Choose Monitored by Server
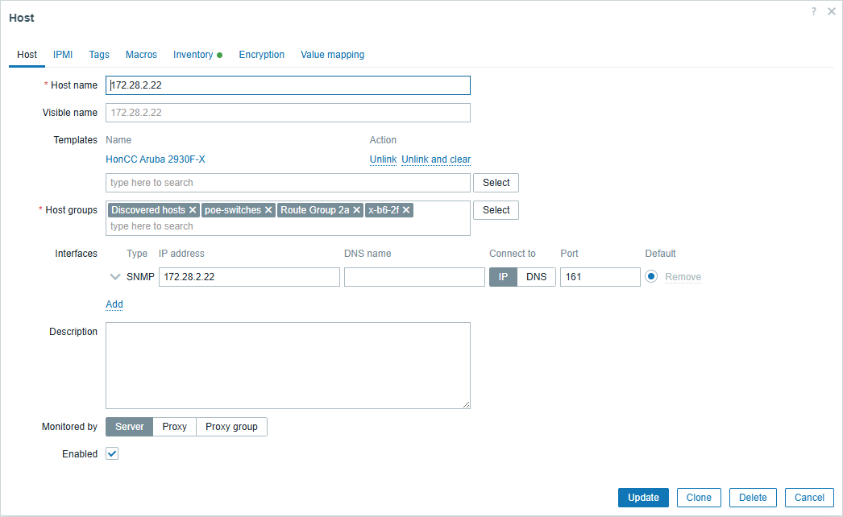Image resolution: width=843 pixels, height=517 pixels. click(130, 427)
